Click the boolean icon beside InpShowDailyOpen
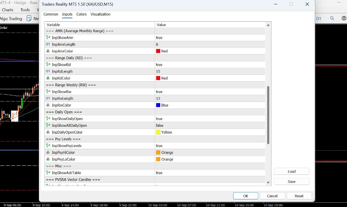Screen dimensions: 347x207 (x=48, y=118)
